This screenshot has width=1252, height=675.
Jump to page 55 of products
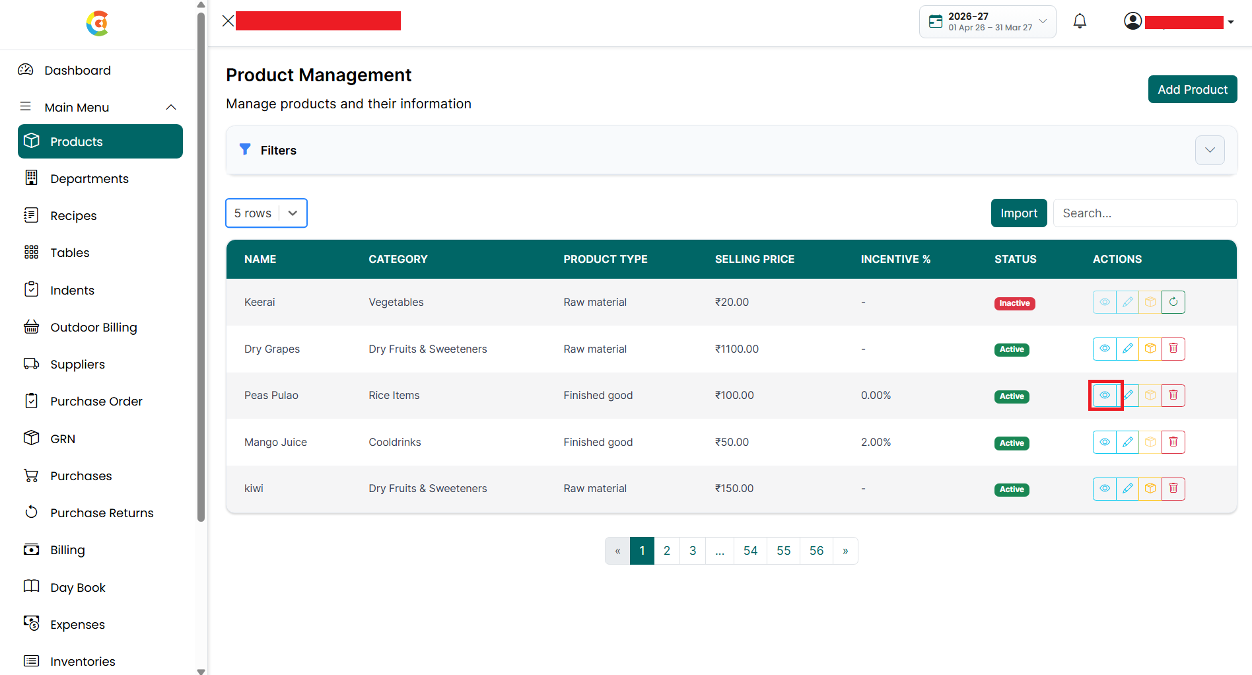tap(784, 551)
